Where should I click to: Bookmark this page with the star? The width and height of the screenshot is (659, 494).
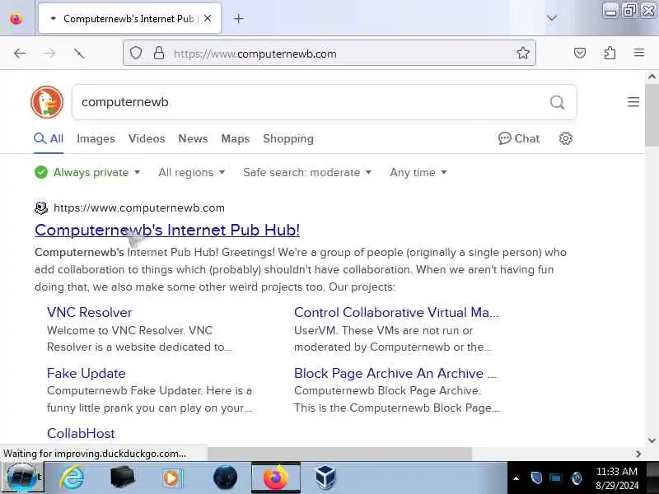click(523, 53)
